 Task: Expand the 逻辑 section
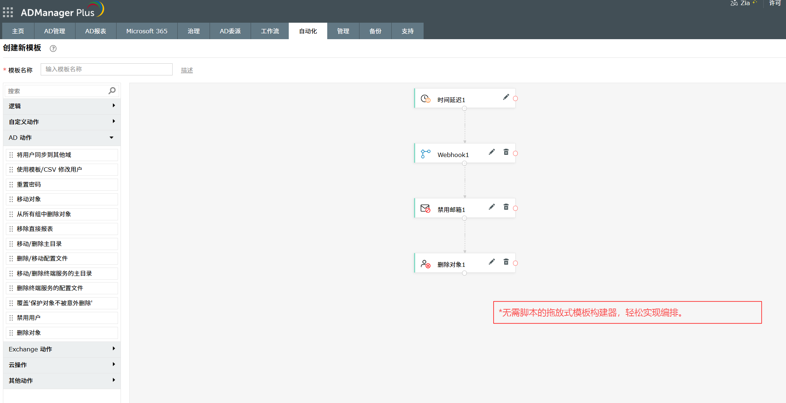coord(62,106)
